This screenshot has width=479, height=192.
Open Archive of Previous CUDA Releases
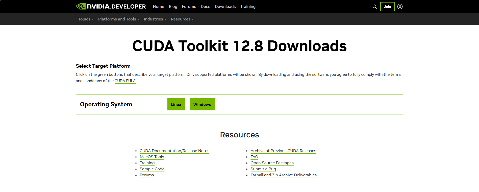pos(283,151)
